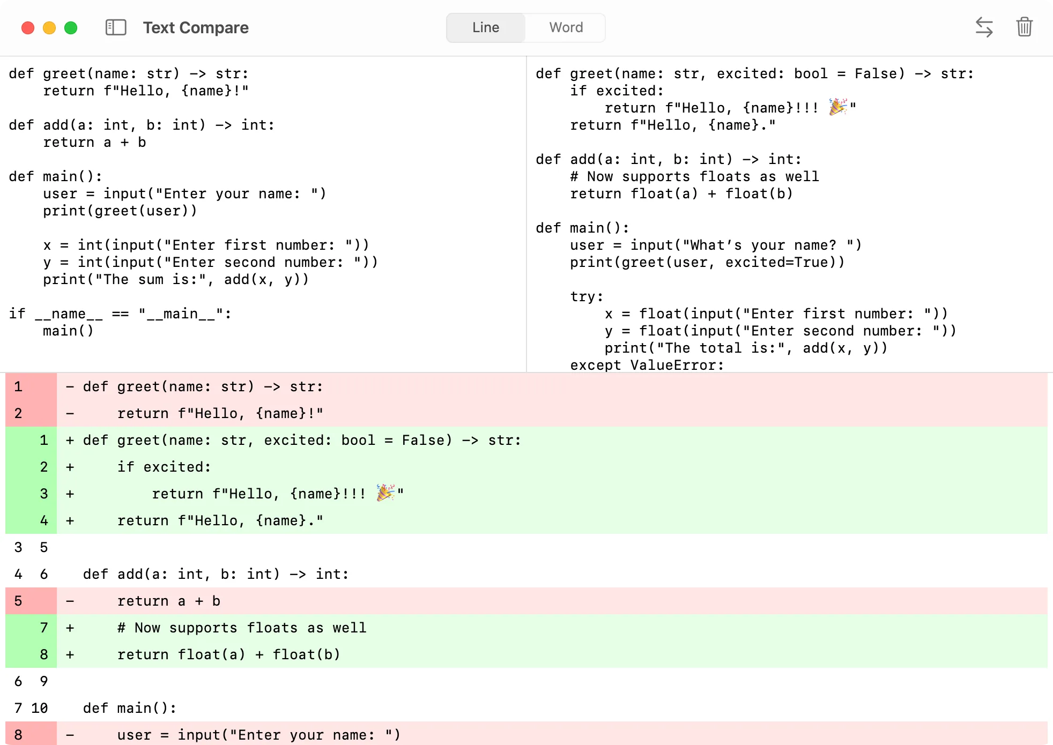The image size is (1053, 745).
Task: Select Line comparison mode
Action: (x=485, y=27)
